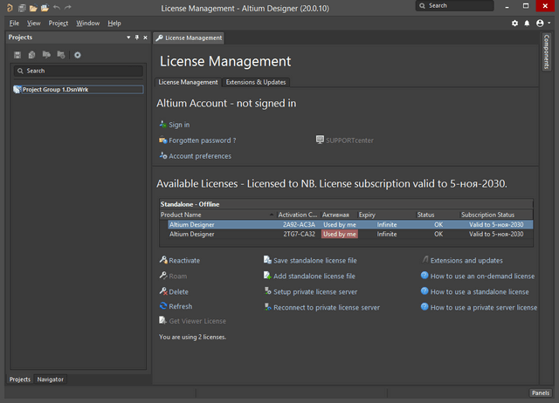Click the Sign in link
Image resolution: width=559 pixels, height=403 pixels.
pyautogui.click(x=179, y=125)
